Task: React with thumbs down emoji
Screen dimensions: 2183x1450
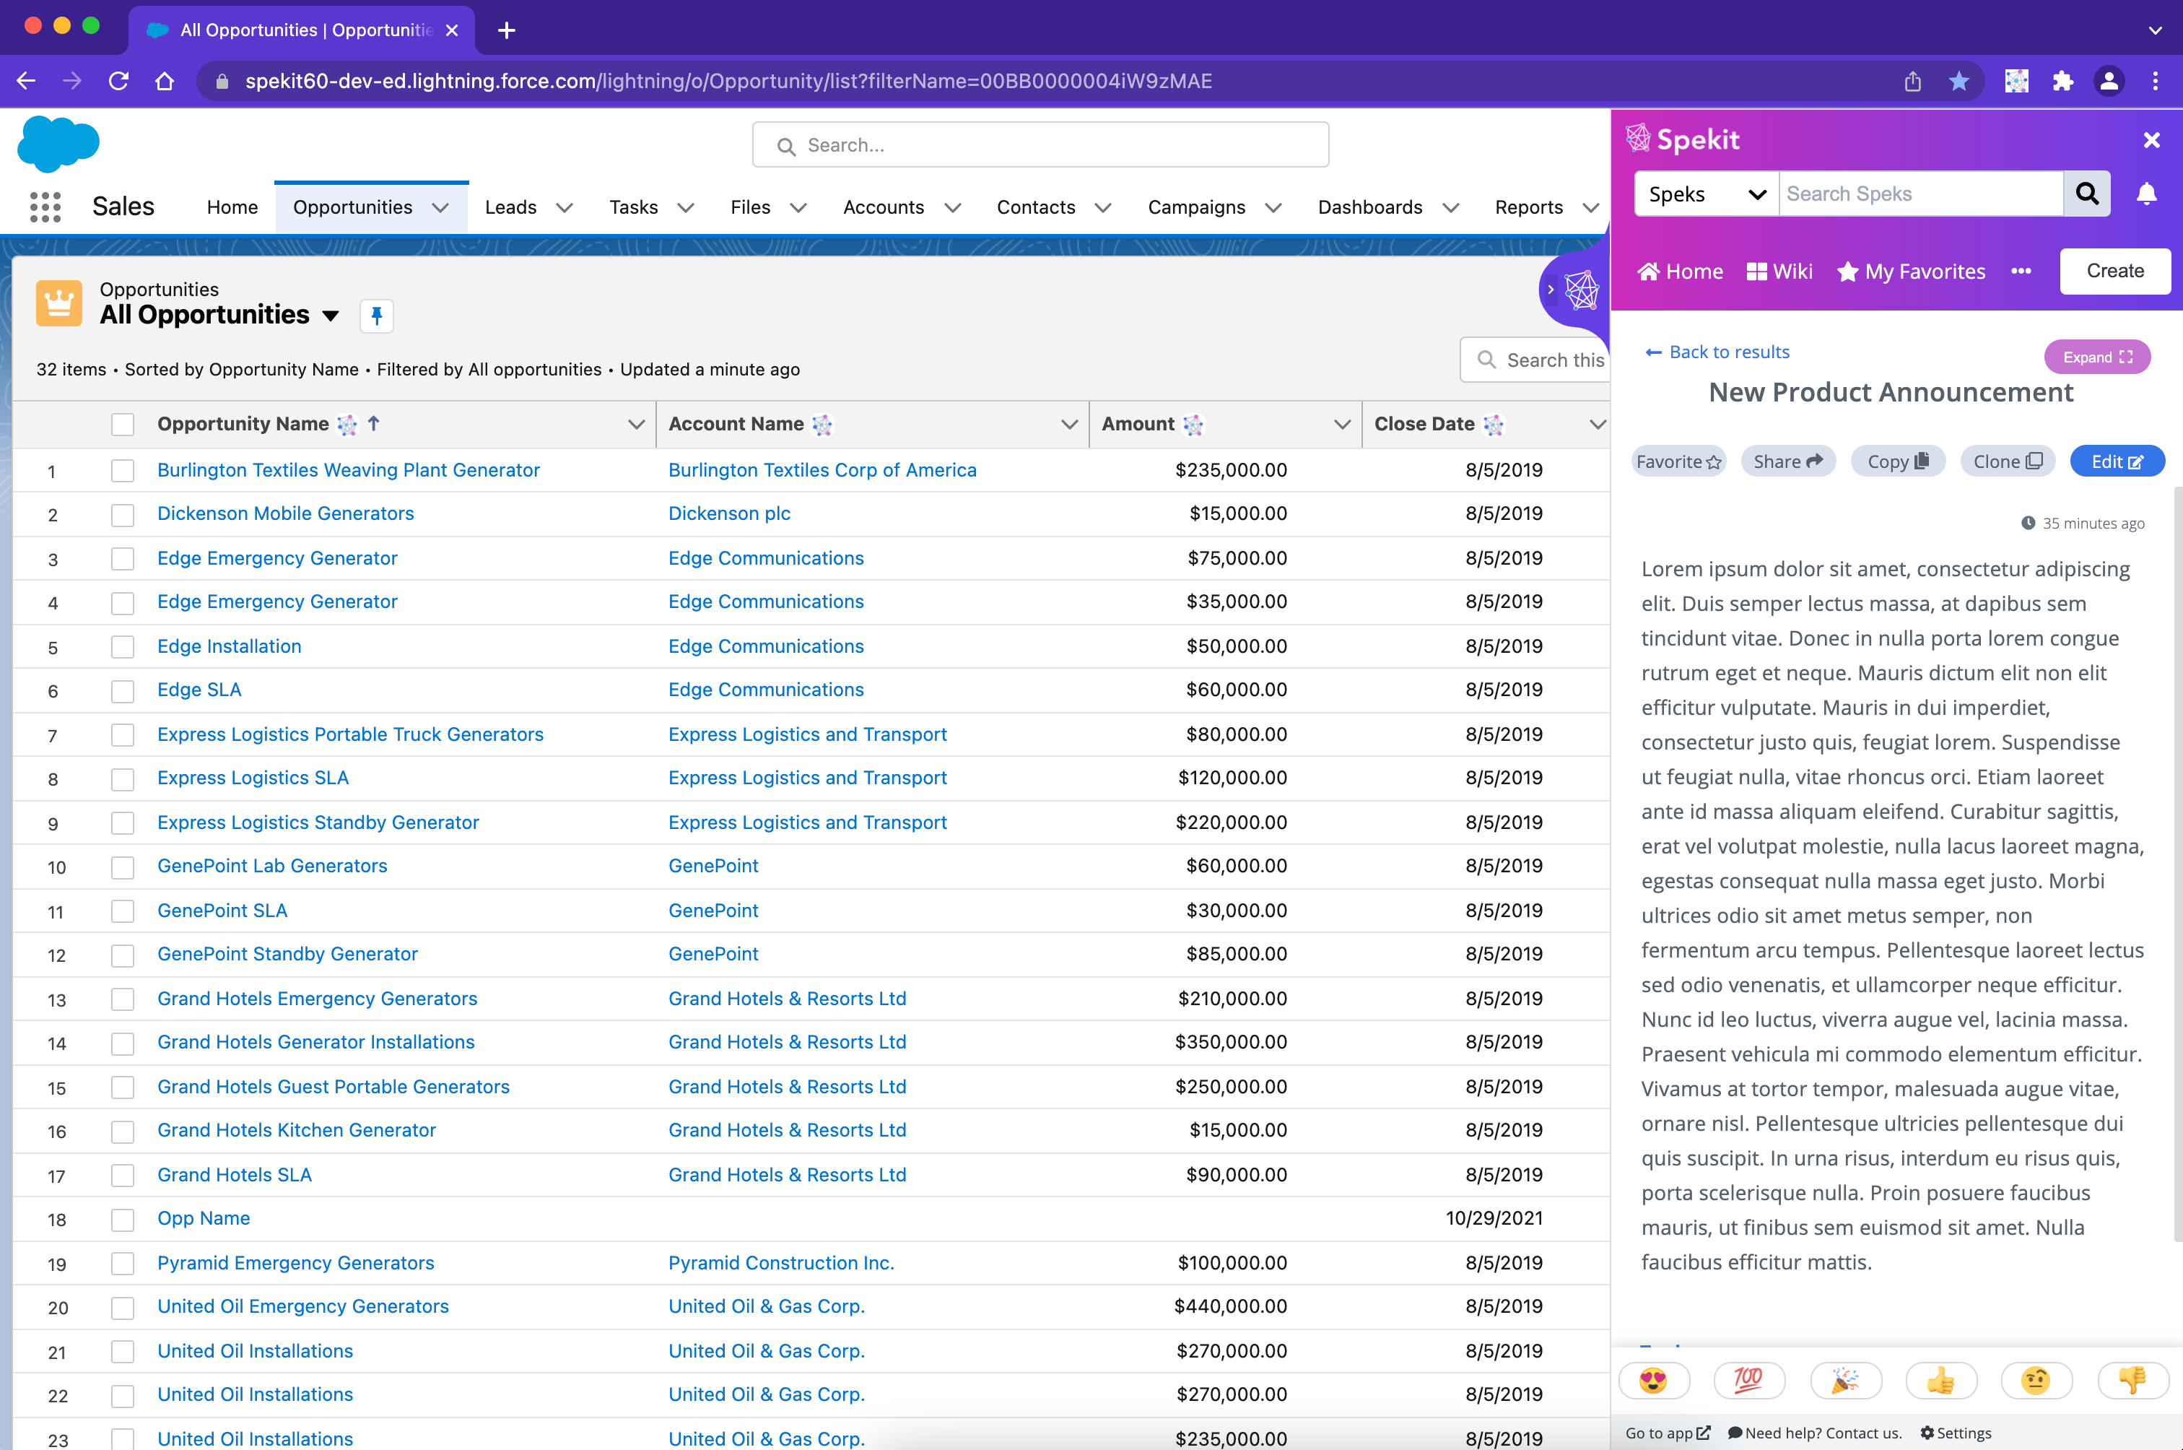Action: click(x=2132, y=1381)
